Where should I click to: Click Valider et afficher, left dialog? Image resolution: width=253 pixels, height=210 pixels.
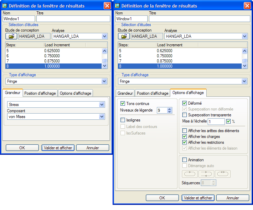[58, 148]
